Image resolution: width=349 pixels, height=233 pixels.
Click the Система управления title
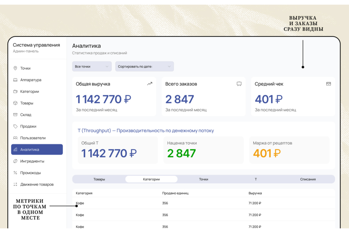(36, 45)
